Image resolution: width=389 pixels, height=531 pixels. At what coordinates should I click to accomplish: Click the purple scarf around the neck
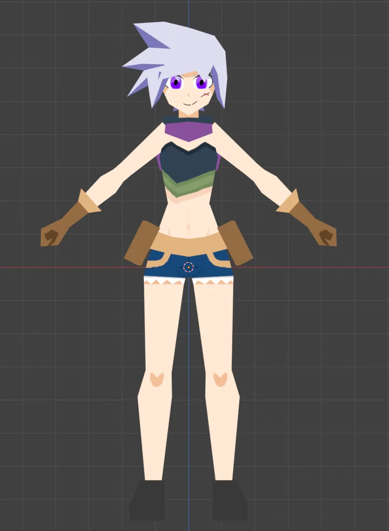(x=189, y=131)
